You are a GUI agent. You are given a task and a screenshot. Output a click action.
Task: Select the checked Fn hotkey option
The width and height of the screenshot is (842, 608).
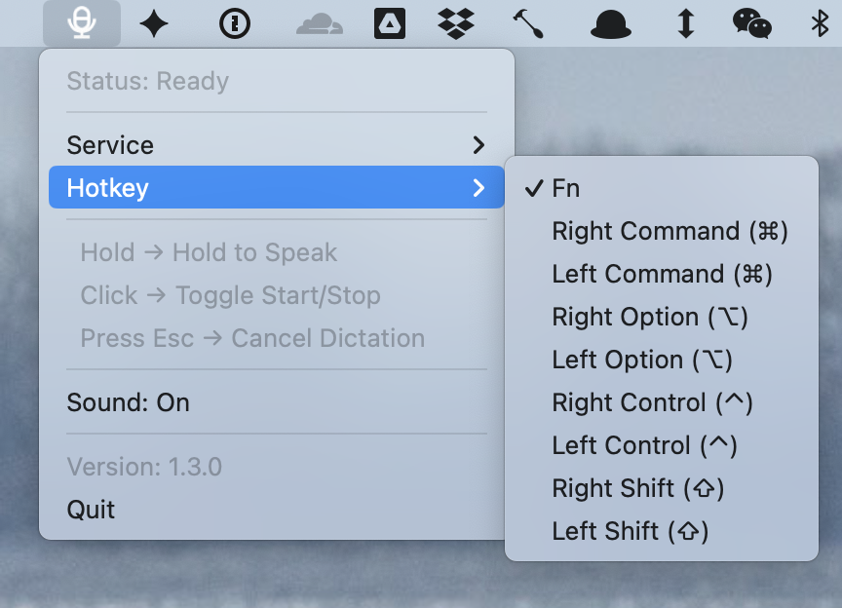click(565, 188)
